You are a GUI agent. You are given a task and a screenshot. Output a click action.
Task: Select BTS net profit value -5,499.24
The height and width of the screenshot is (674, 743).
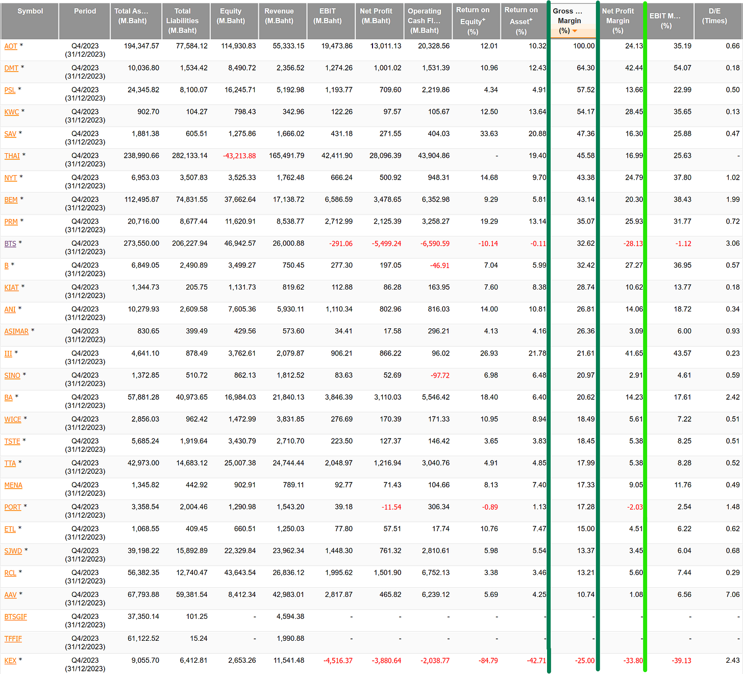[386, 244]
